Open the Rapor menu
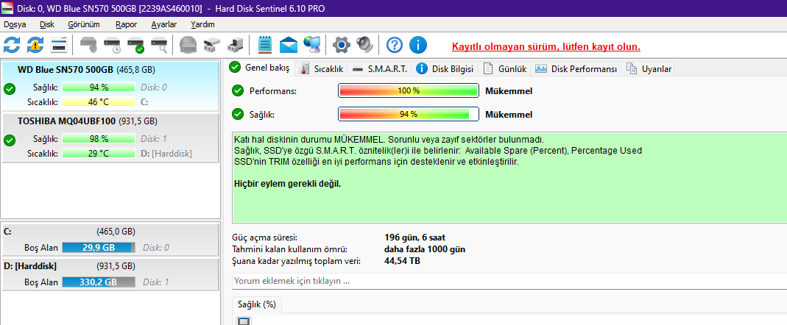Image resolution: width=787 pixels, height=325 pixels. (126, 24)
